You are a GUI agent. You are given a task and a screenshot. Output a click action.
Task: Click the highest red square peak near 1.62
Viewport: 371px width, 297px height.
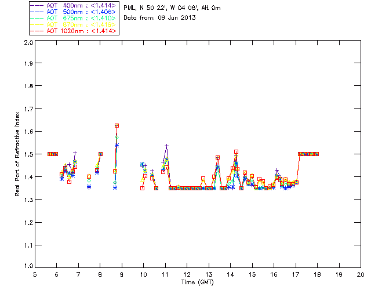tap(117, 125)
